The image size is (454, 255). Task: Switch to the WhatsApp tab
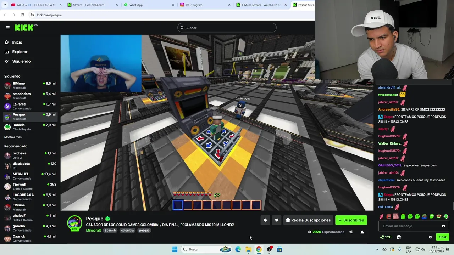pos(149,5)
